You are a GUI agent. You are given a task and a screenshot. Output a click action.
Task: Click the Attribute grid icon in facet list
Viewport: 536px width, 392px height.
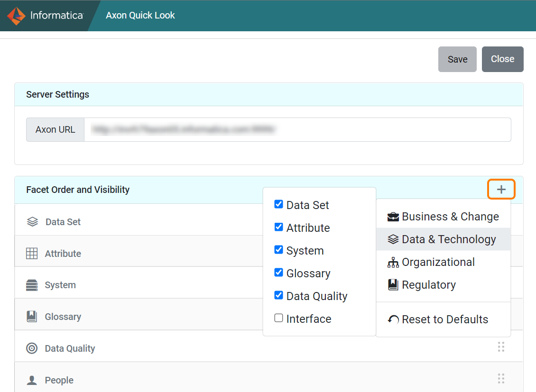32,254
